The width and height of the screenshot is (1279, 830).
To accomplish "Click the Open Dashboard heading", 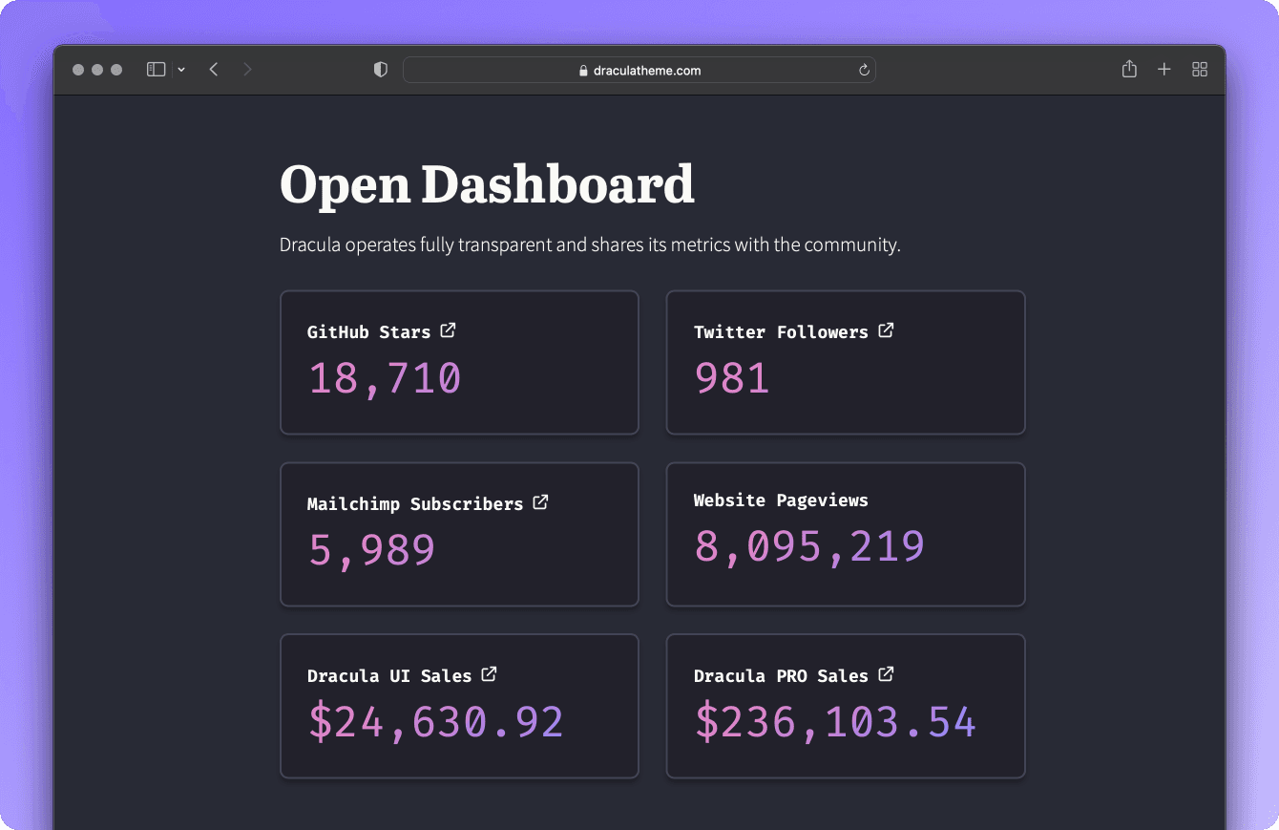I will coord(487,183).
